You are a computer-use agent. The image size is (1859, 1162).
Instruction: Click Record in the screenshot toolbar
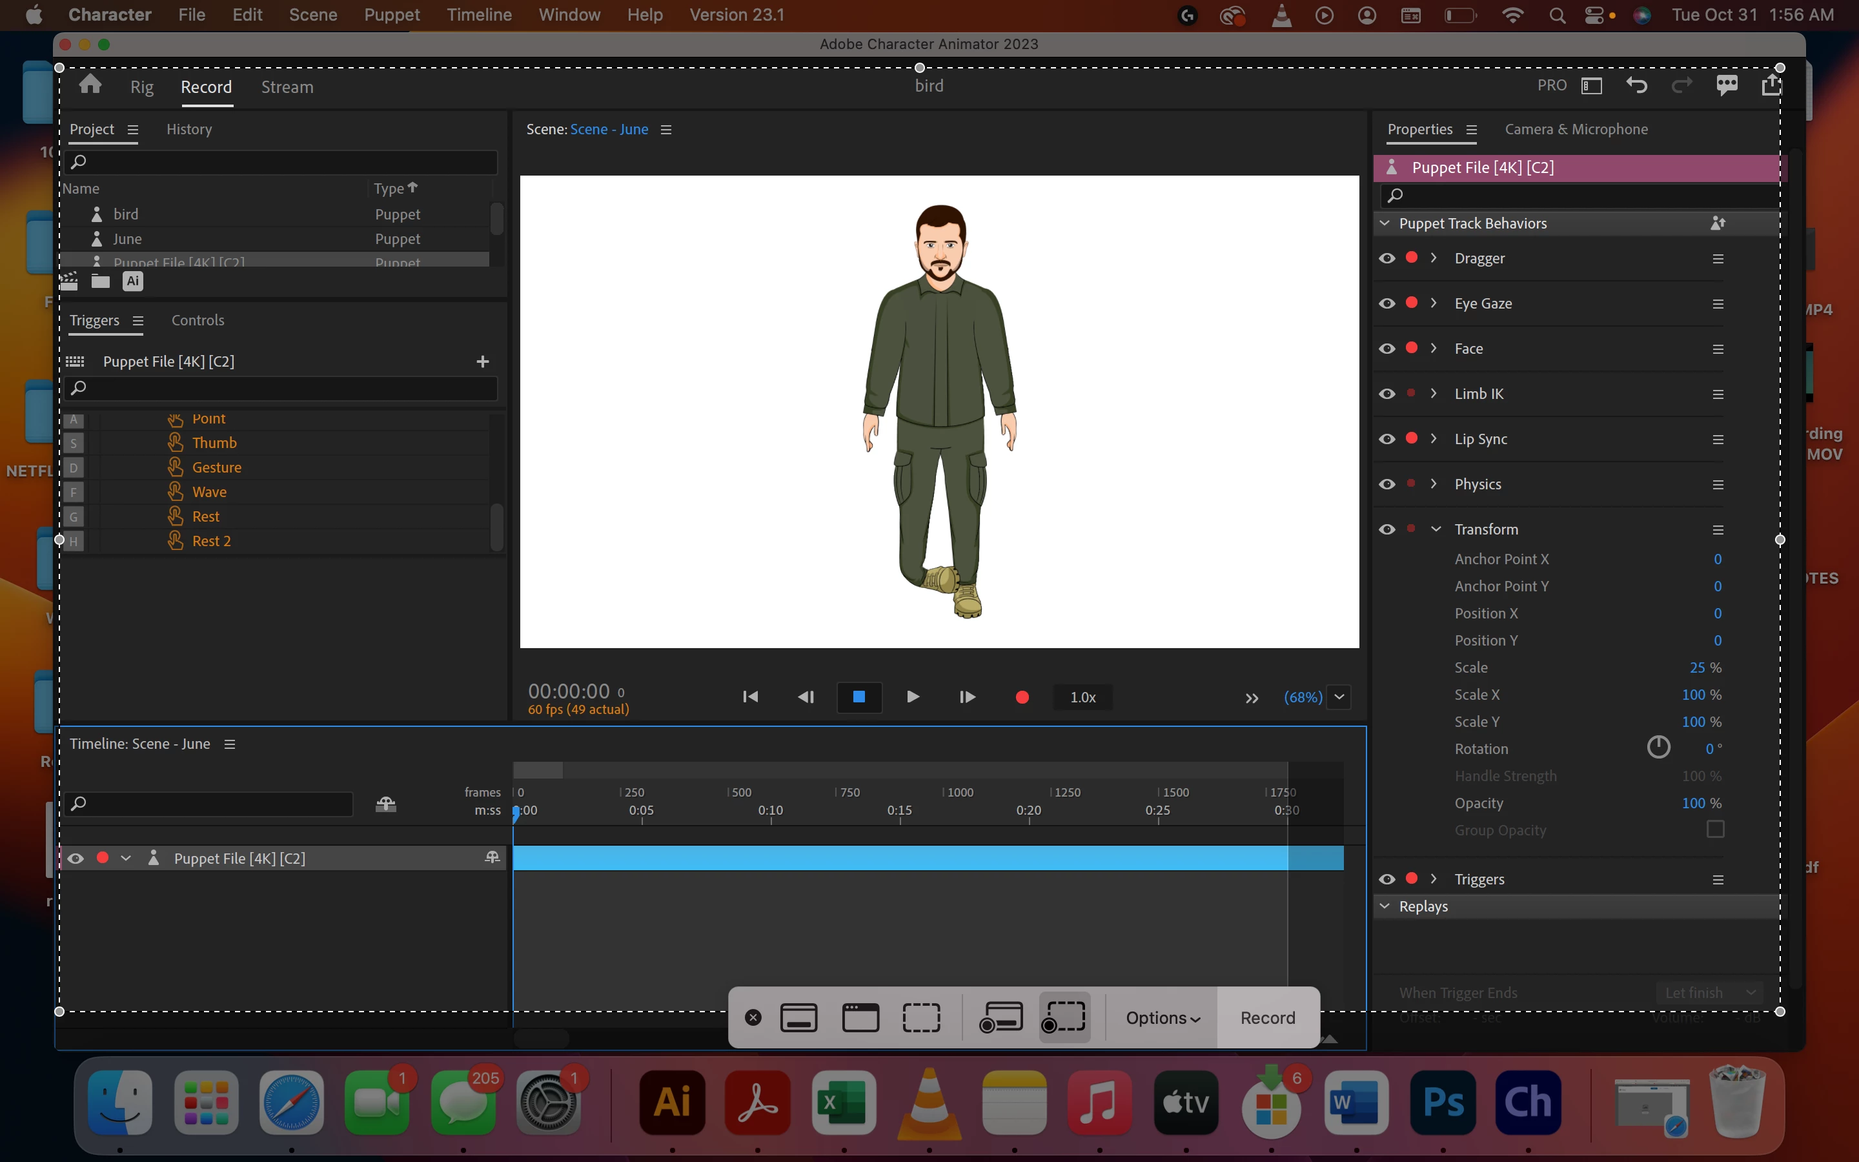click(1268, 1017)
